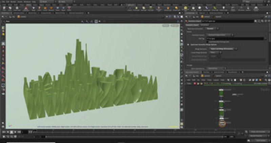Image resolution: width=271 pixels, height=143 pixels.
Task: Select the Volume Light flame shelf tool
Action: click(168, 8)
